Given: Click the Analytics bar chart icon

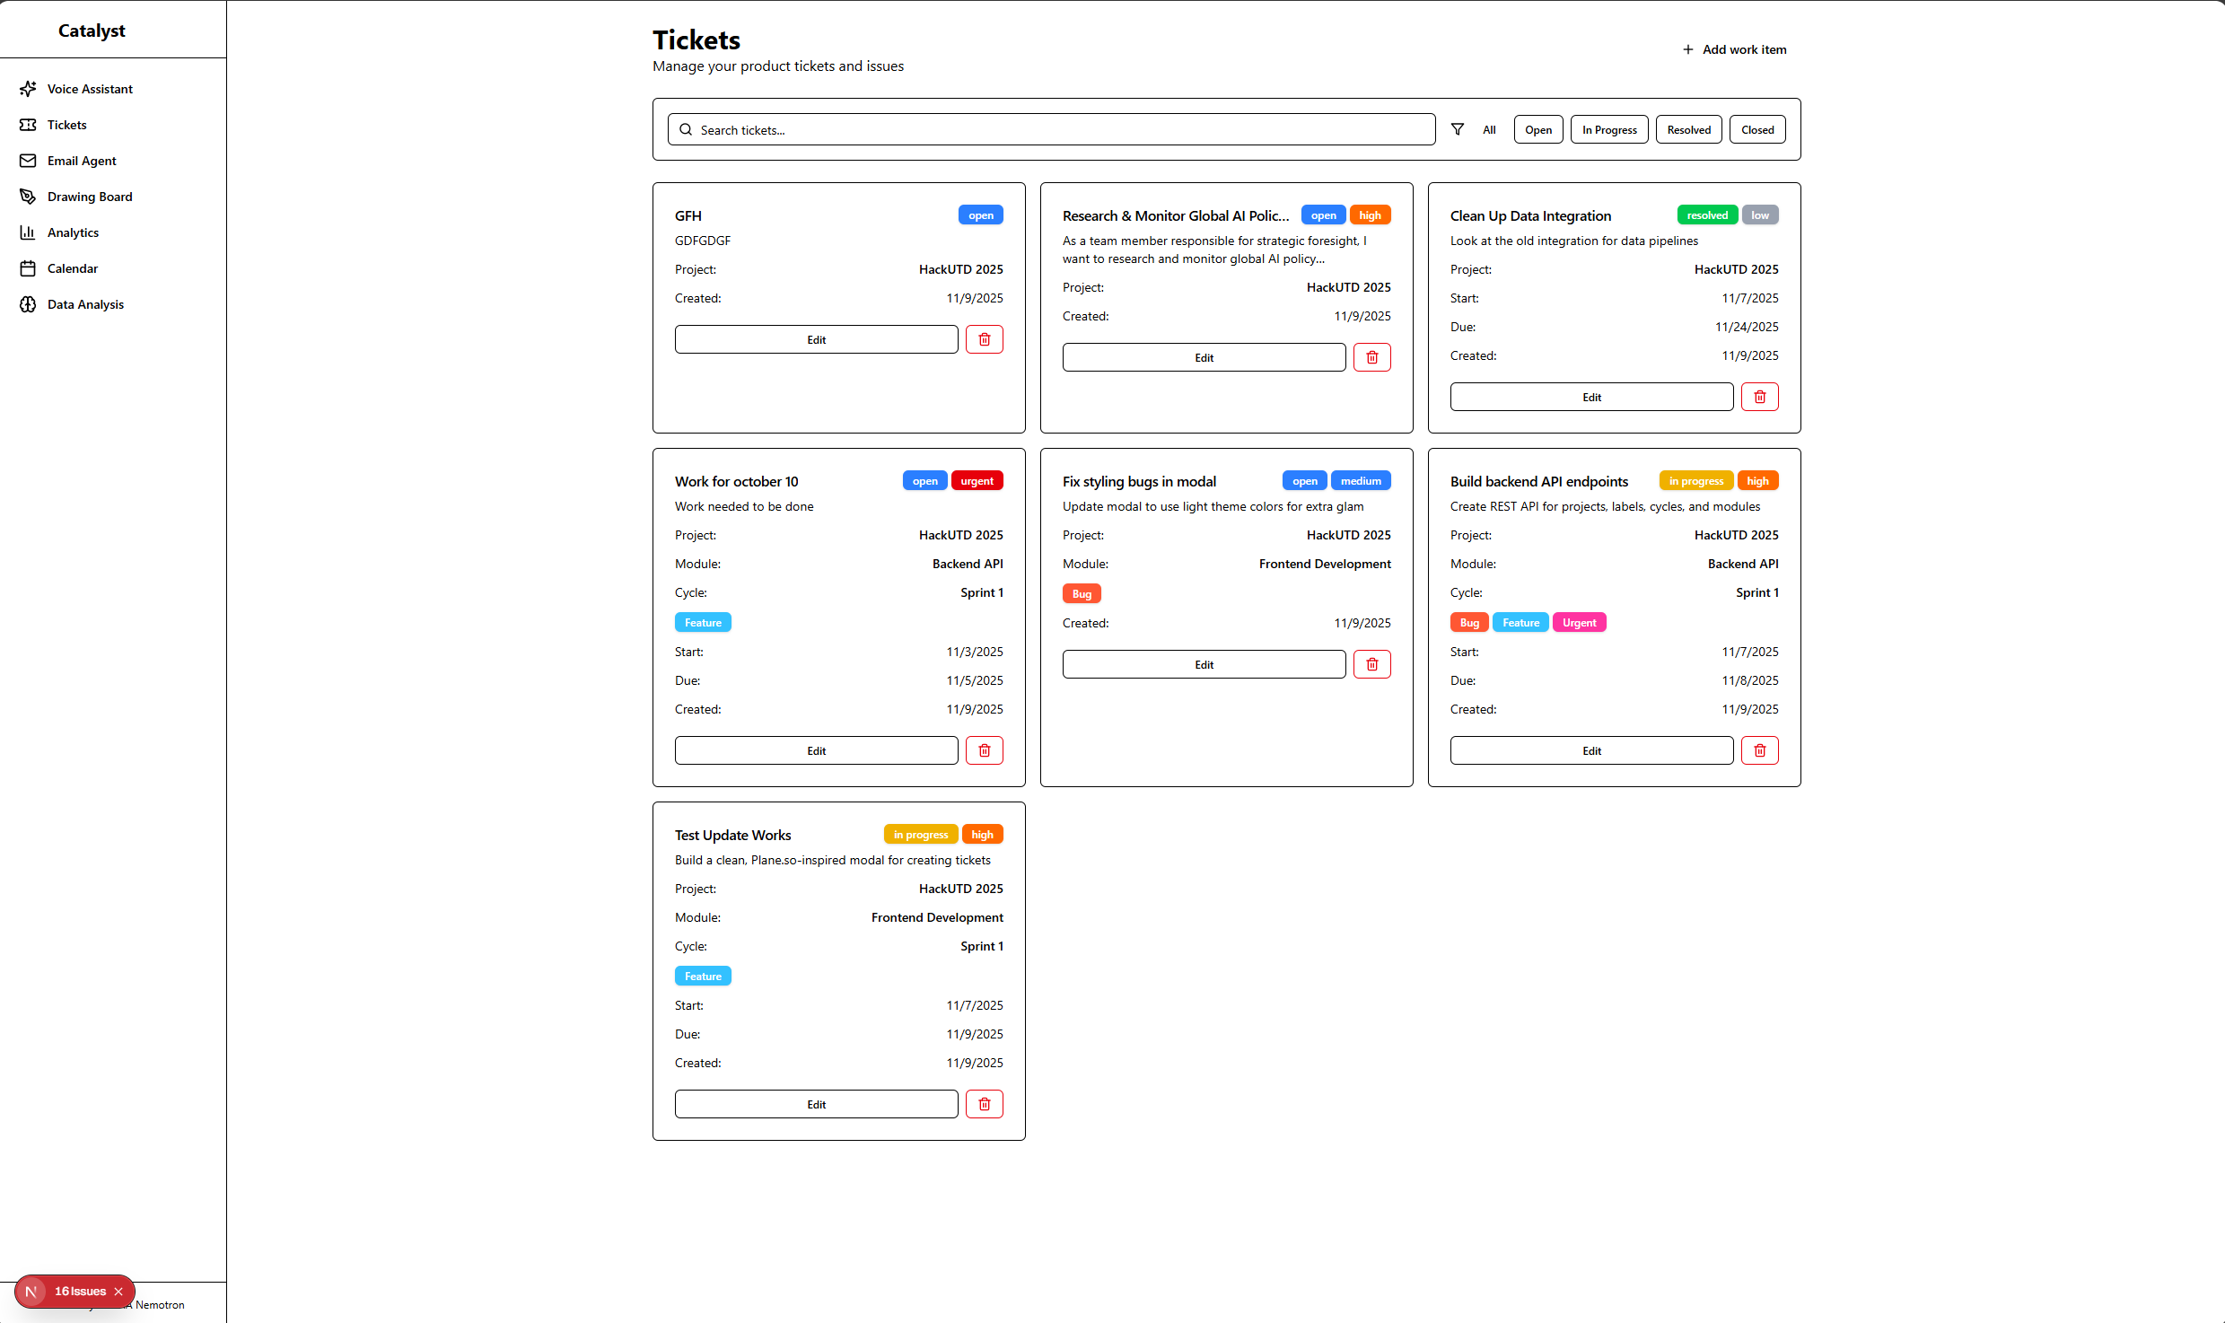Looking at the screenshot, I should (28, 232).
